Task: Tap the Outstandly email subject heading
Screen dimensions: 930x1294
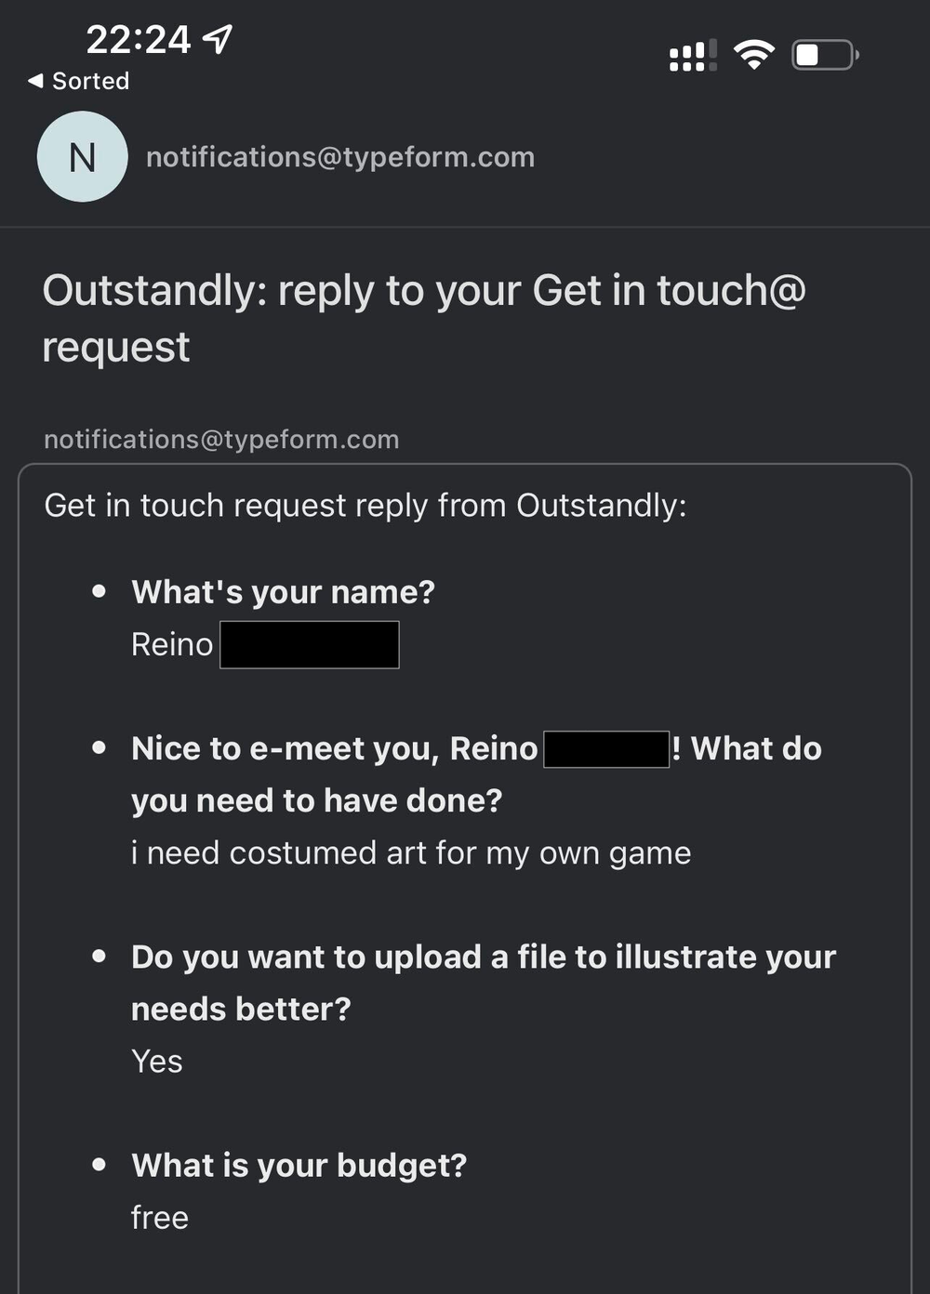Action: [423, 318]
